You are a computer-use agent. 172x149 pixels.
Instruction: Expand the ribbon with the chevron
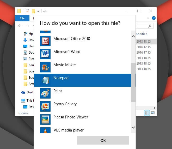148,18
